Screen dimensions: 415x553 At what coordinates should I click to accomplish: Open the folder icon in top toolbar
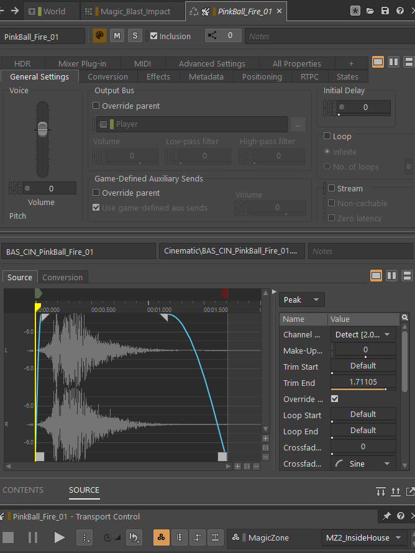click(x=370, y=11)
